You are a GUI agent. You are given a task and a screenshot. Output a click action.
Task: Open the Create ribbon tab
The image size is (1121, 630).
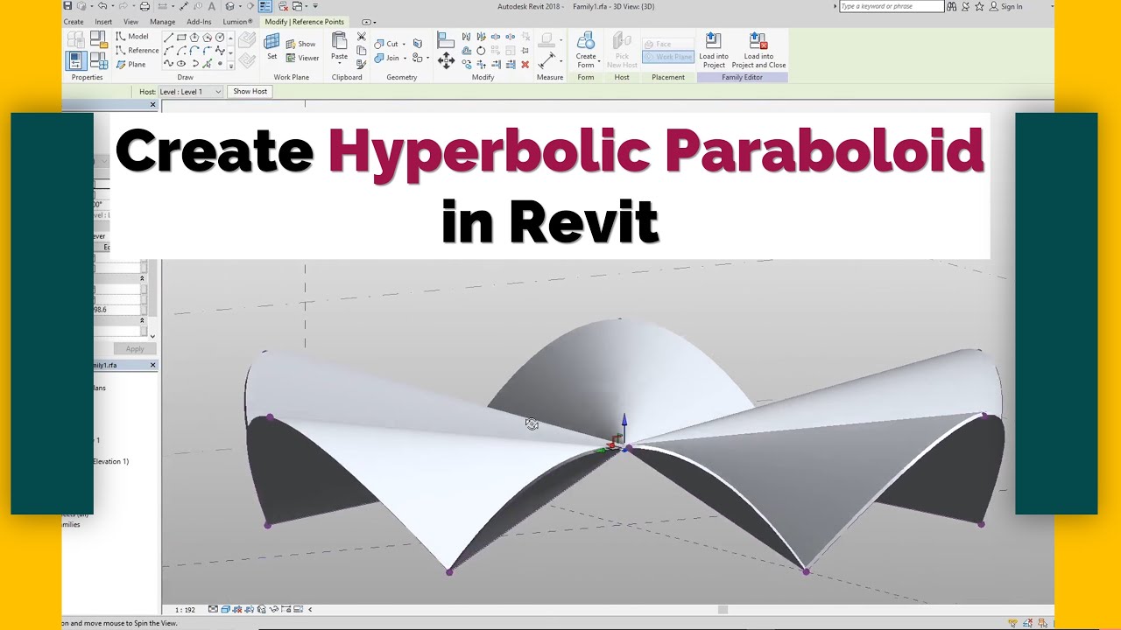tap(74, 22)
